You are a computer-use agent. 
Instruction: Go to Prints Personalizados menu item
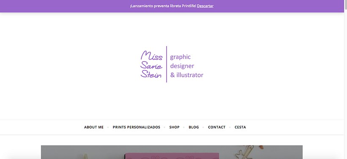tap(137, 127)
